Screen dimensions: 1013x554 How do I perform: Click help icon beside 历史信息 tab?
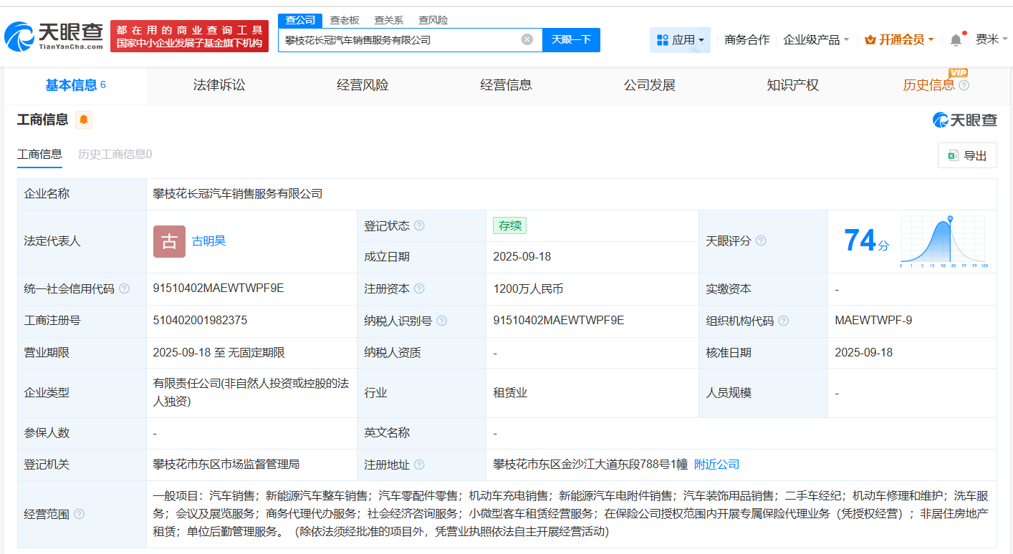(x=964, y=86)
